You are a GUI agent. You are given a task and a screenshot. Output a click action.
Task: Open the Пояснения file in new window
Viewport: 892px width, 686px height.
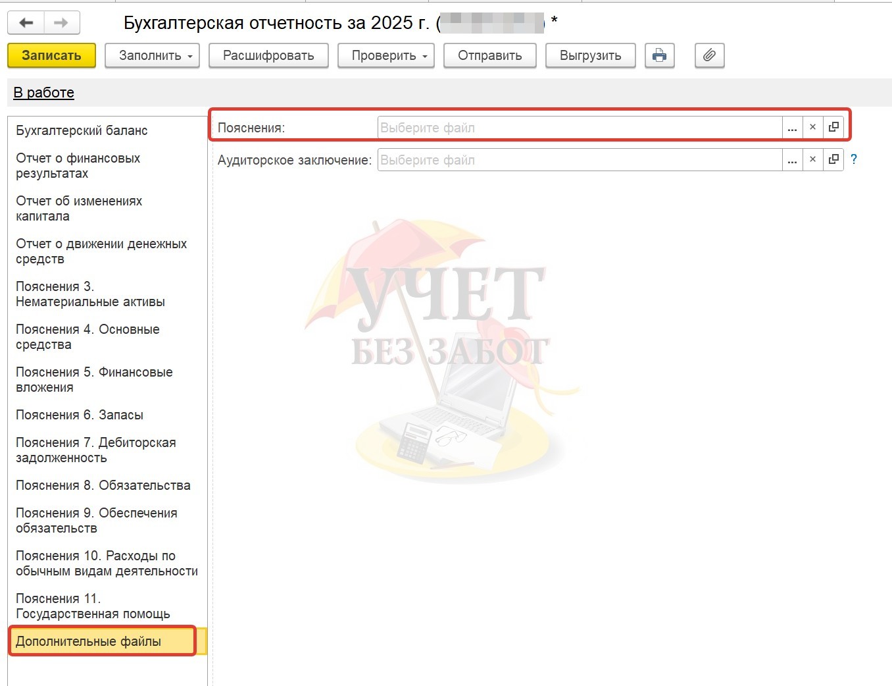(833, 128)
